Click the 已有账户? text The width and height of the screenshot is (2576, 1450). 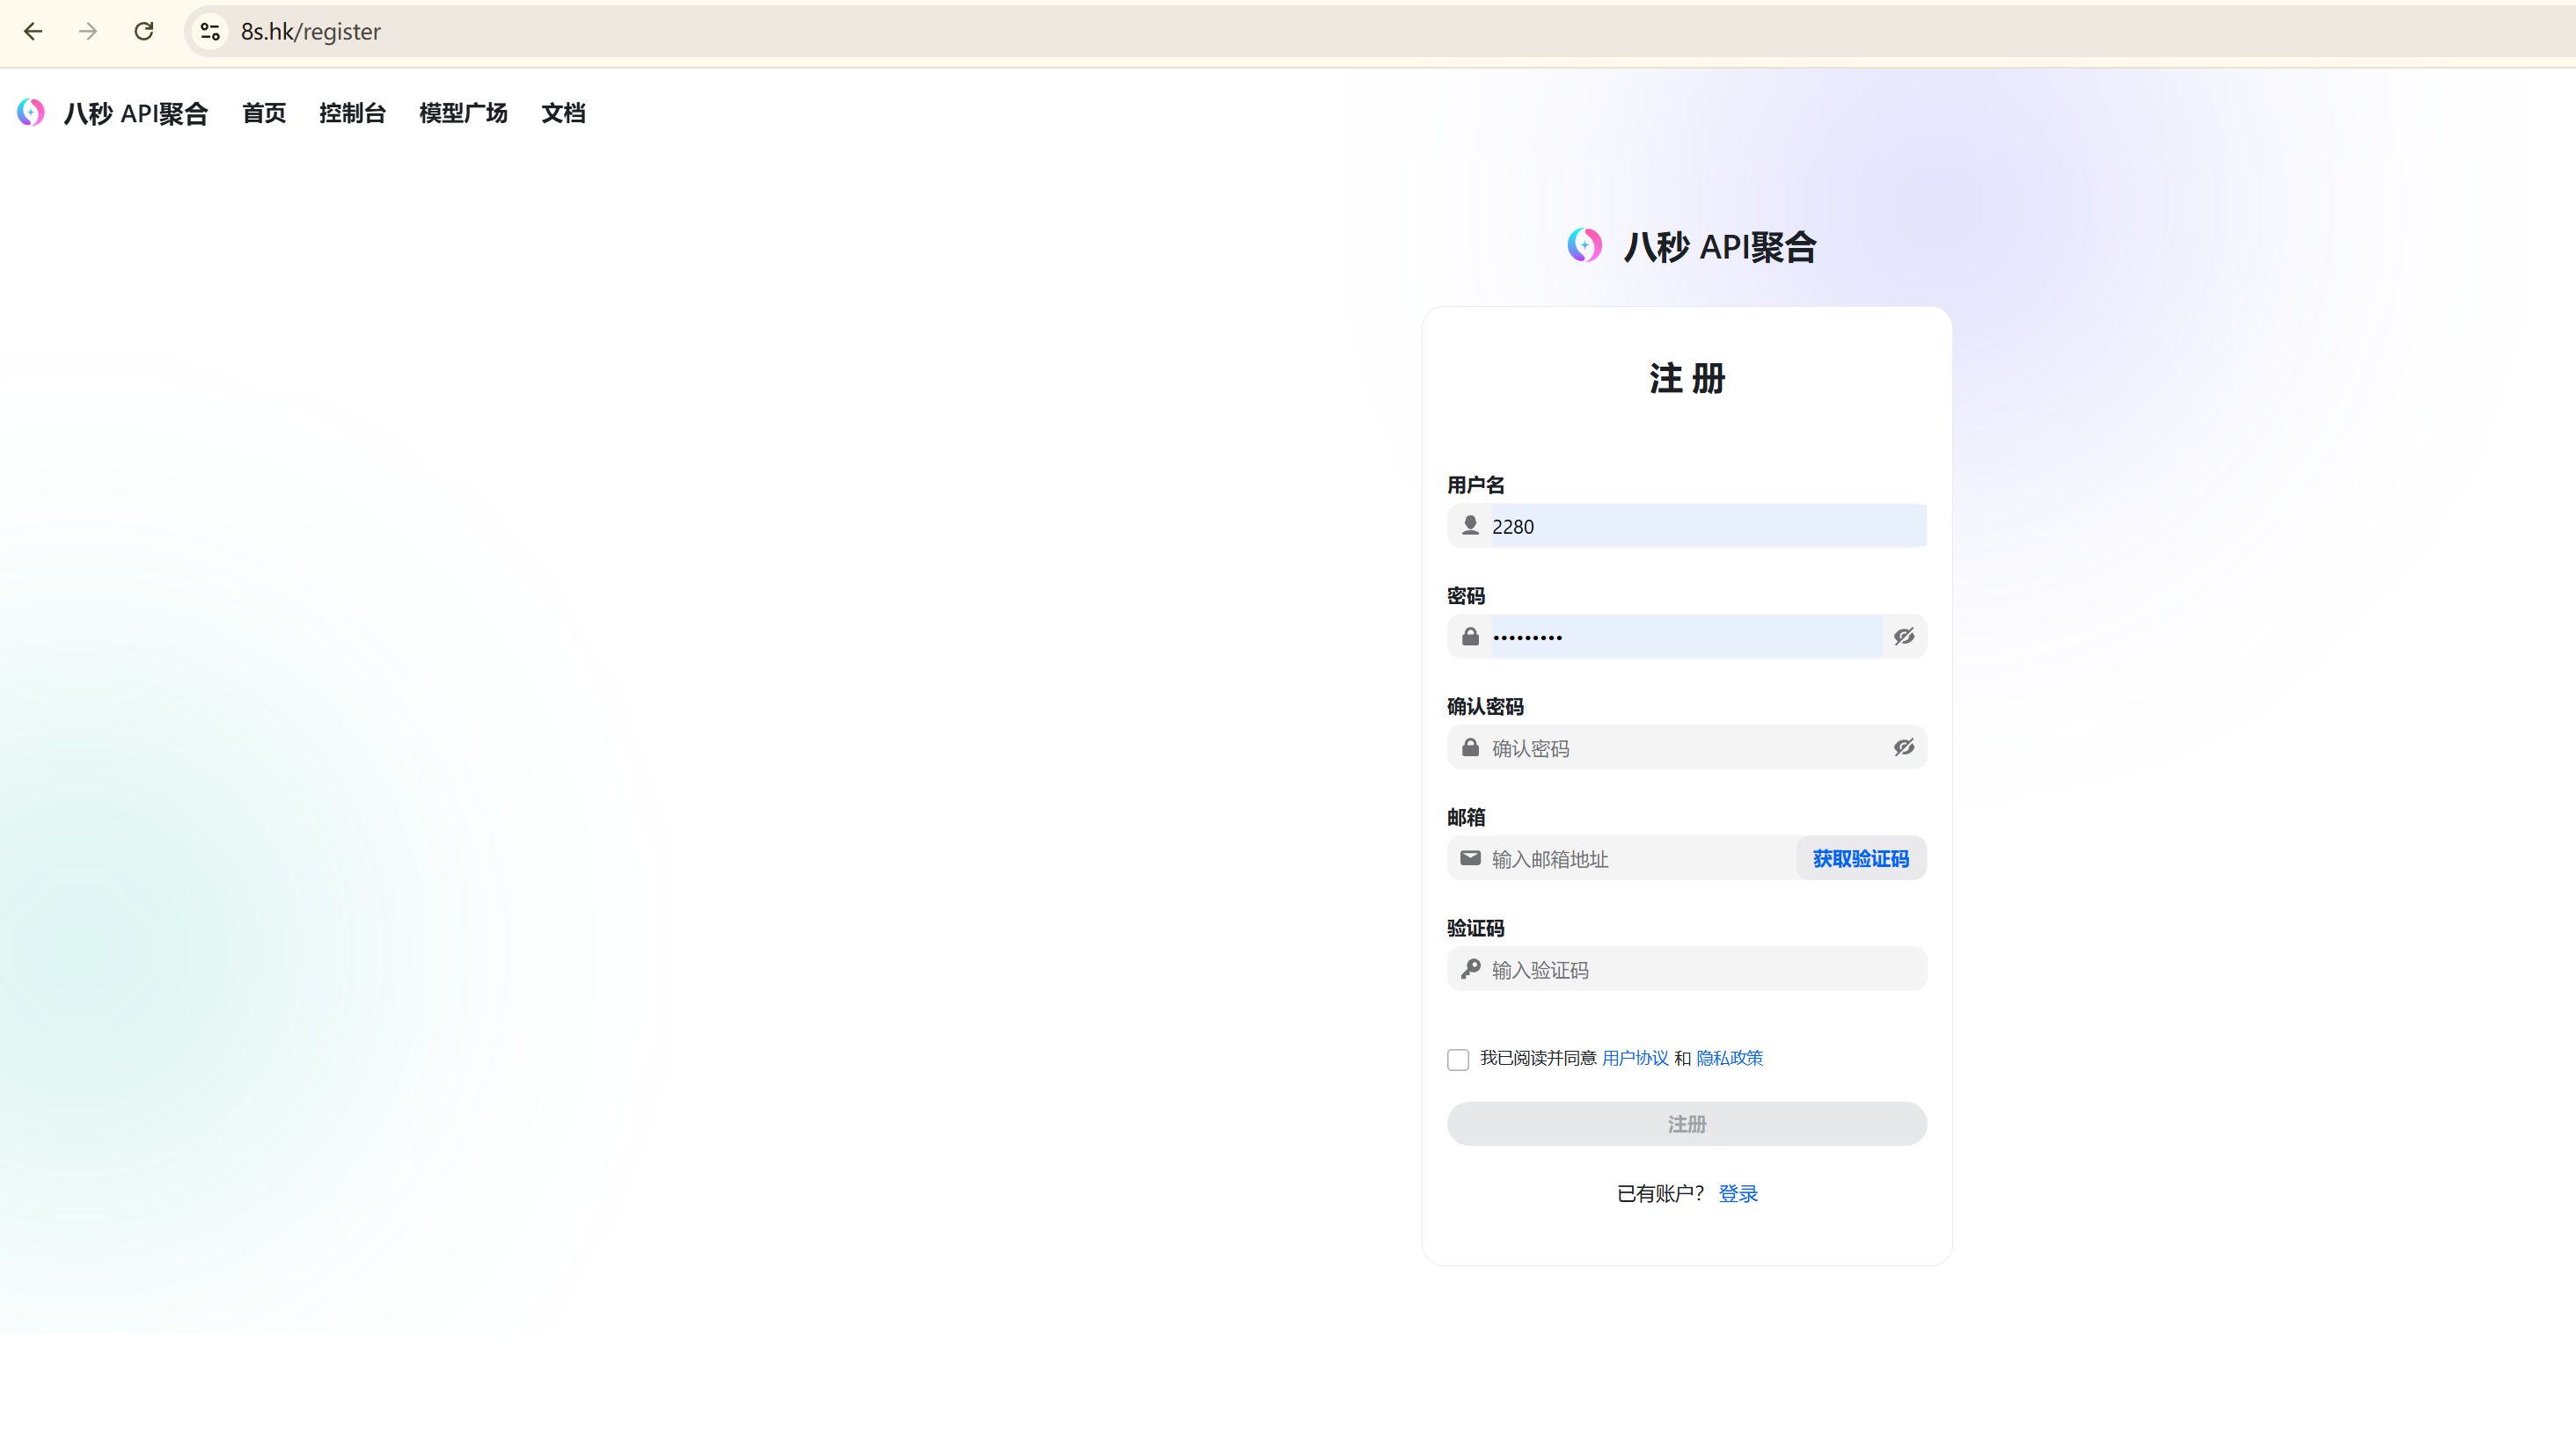point(1660,1194)
